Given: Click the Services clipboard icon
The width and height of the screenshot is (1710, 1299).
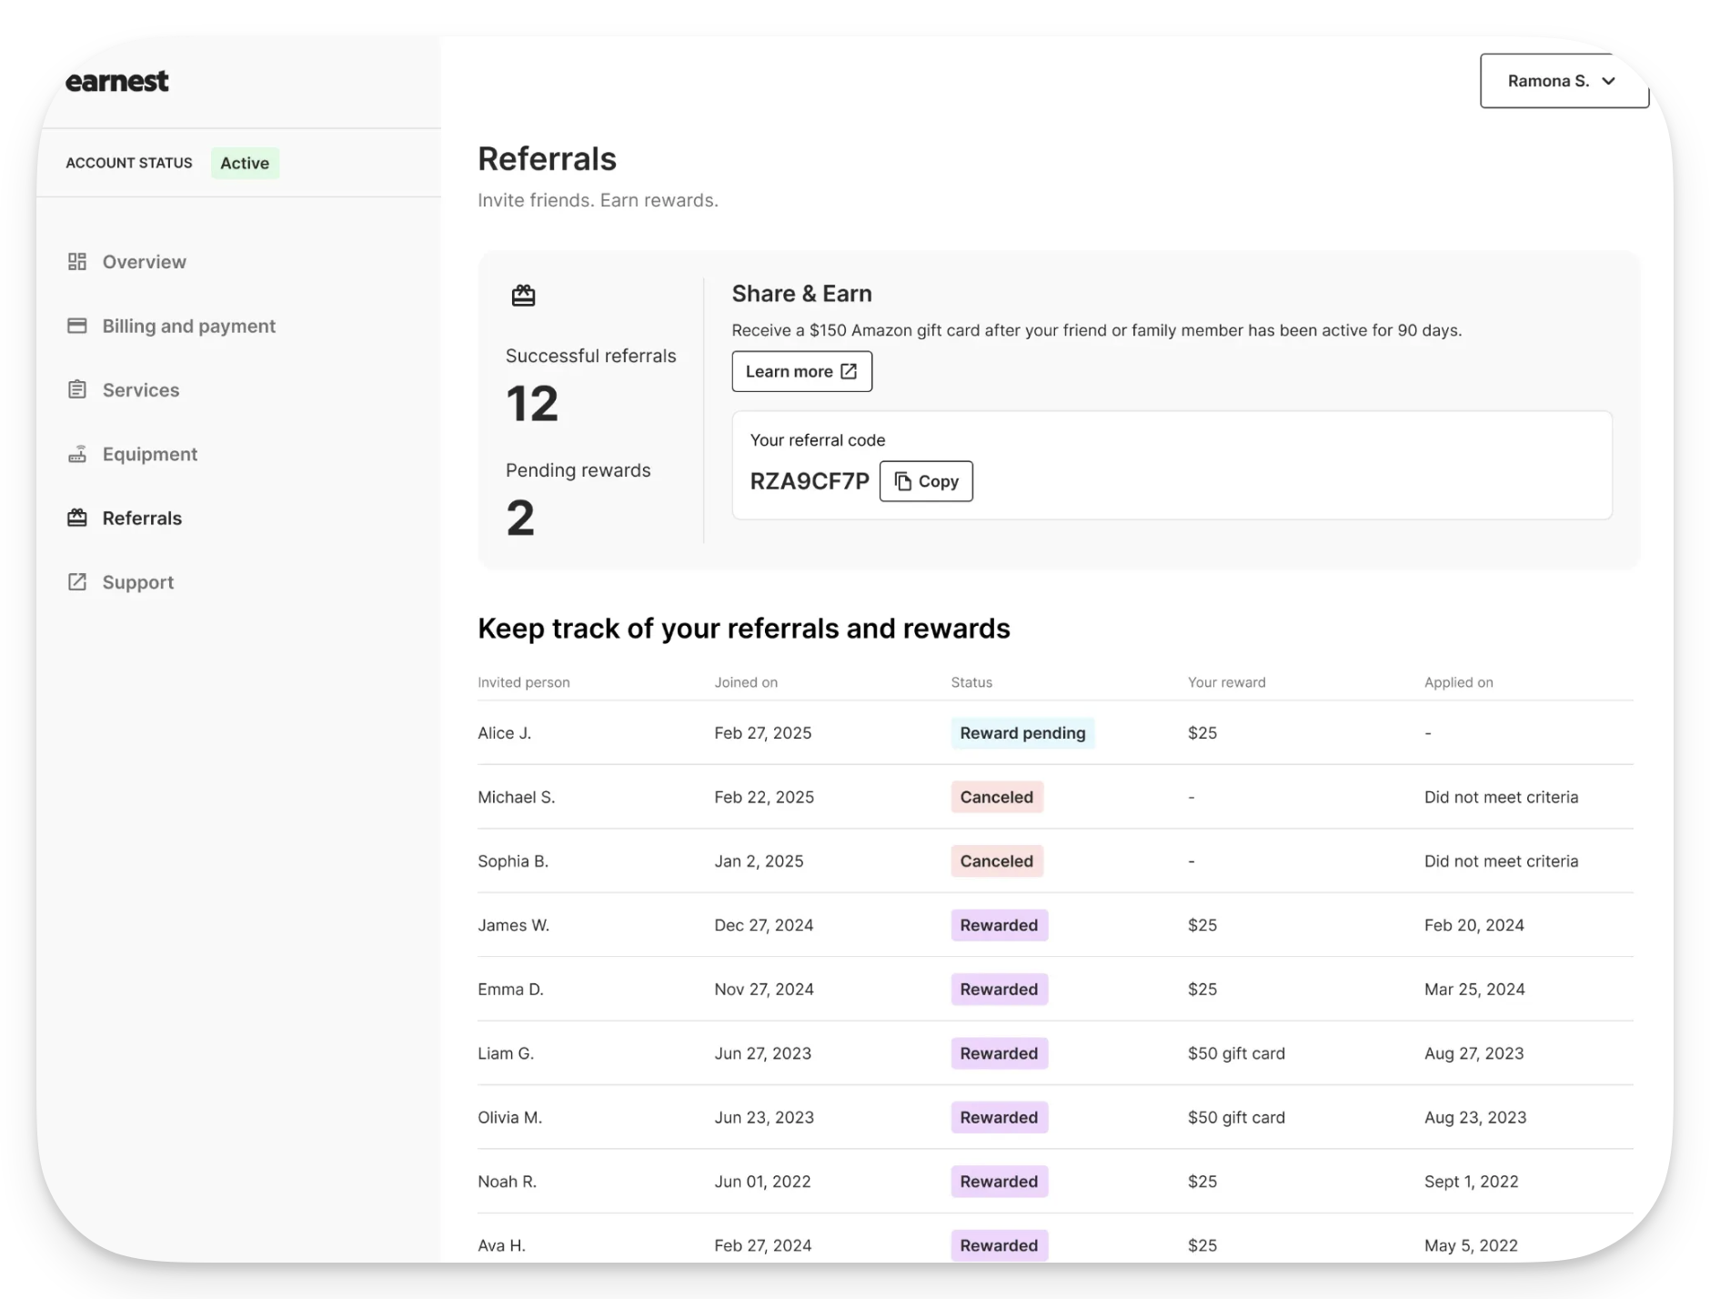Looking at the screenshot, I should [x=77, y=389].
